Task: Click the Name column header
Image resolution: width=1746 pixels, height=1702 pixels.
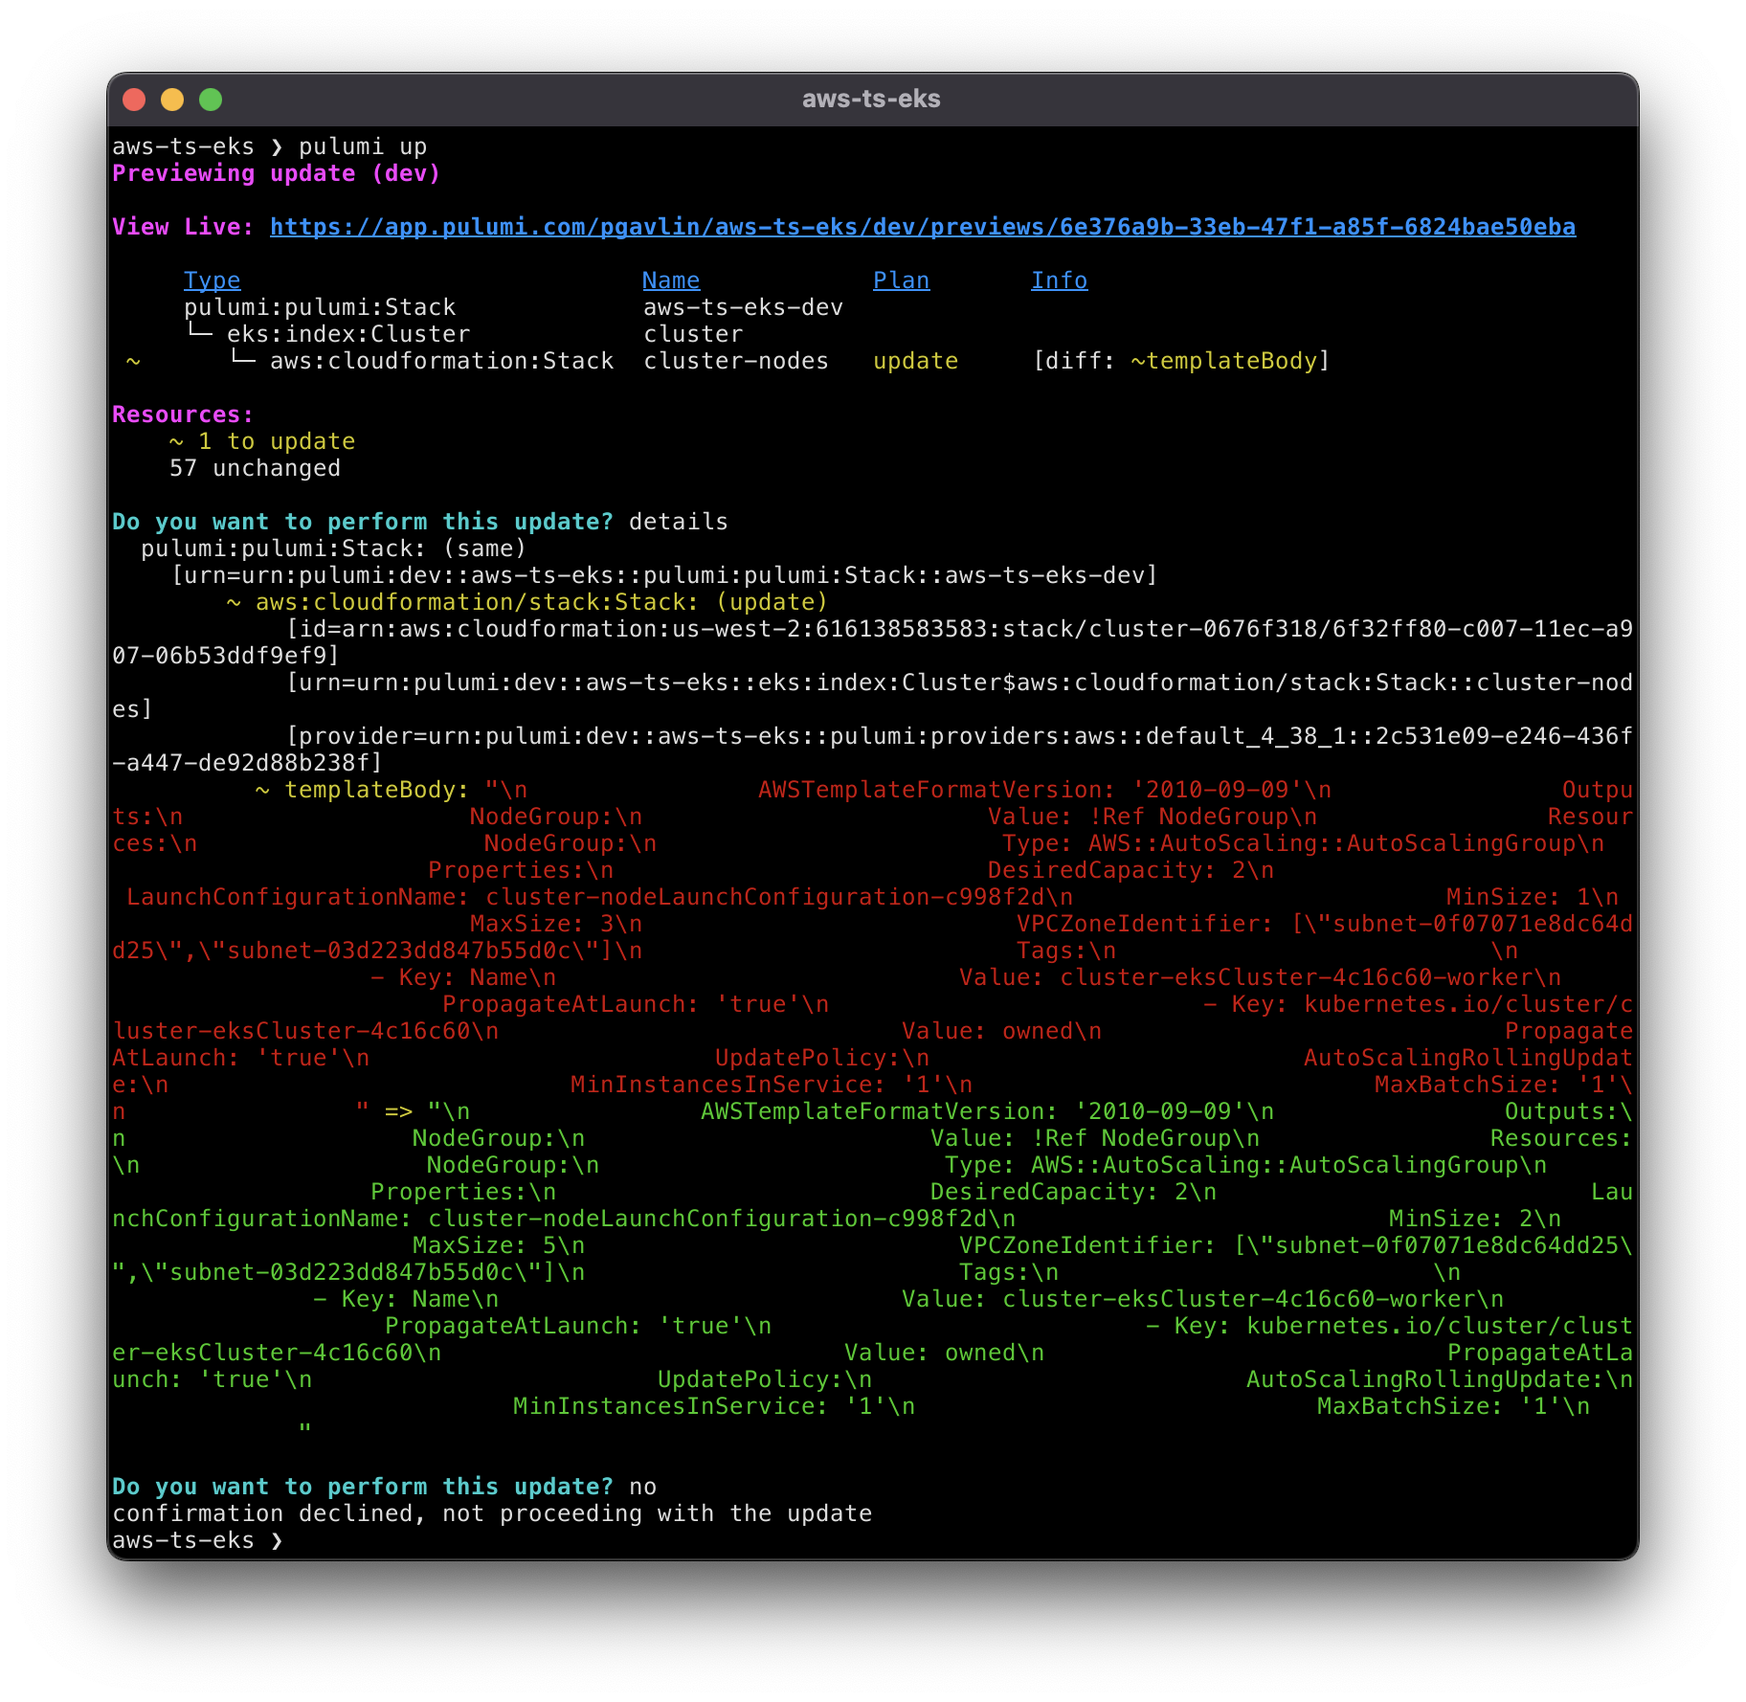Action: 671,280
